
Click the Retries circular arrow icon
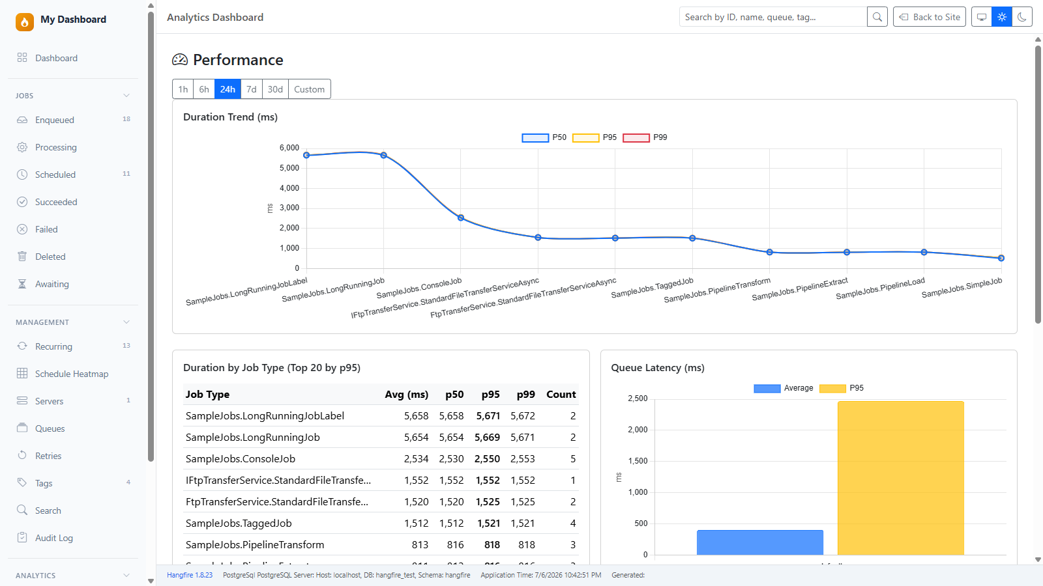coord(22,456)
